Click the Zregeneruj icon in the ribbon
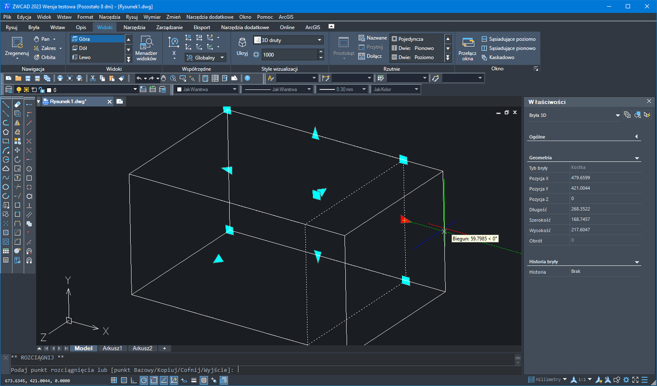657x386 pixels. point(17,44)
